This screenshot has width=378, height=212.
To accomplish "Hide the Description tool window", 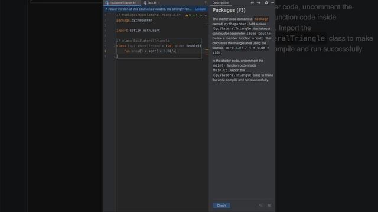I will click(x=272, y=2).
